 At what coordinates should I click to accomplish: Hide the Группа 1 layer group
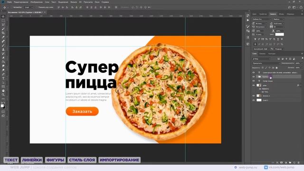253,77
